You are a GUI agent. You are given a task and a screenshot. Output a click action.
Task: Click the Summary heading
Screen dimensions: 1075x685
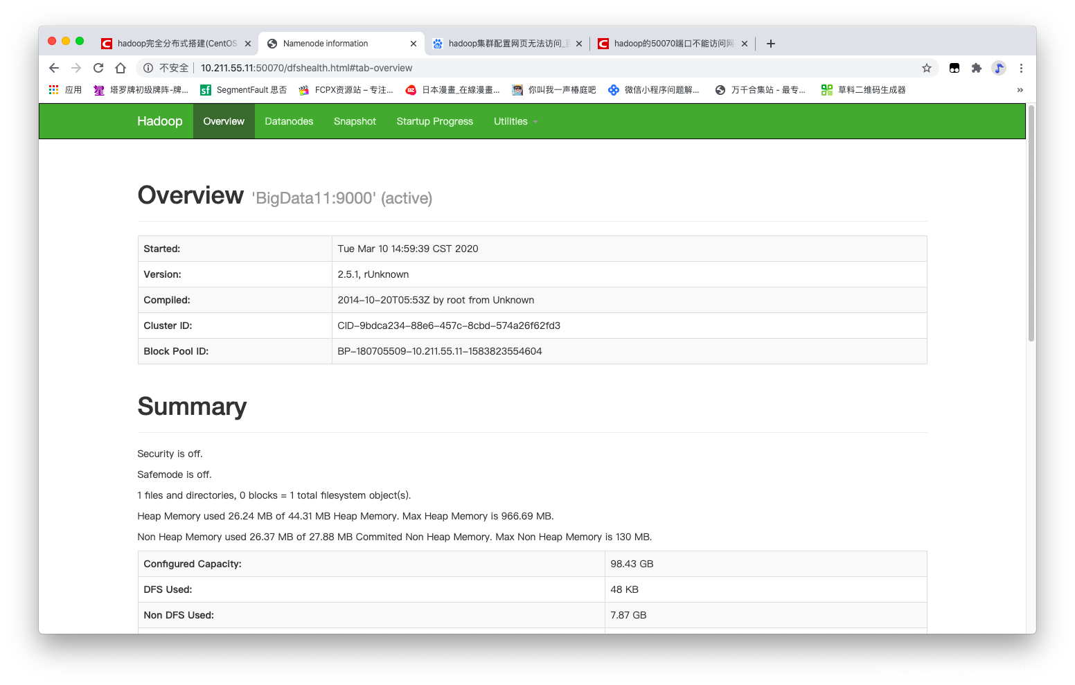(x=192, y=407)
